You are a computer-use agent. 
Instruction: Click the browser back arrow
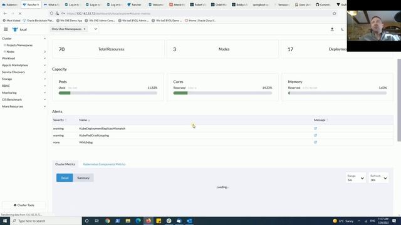[x=5, y=13]
